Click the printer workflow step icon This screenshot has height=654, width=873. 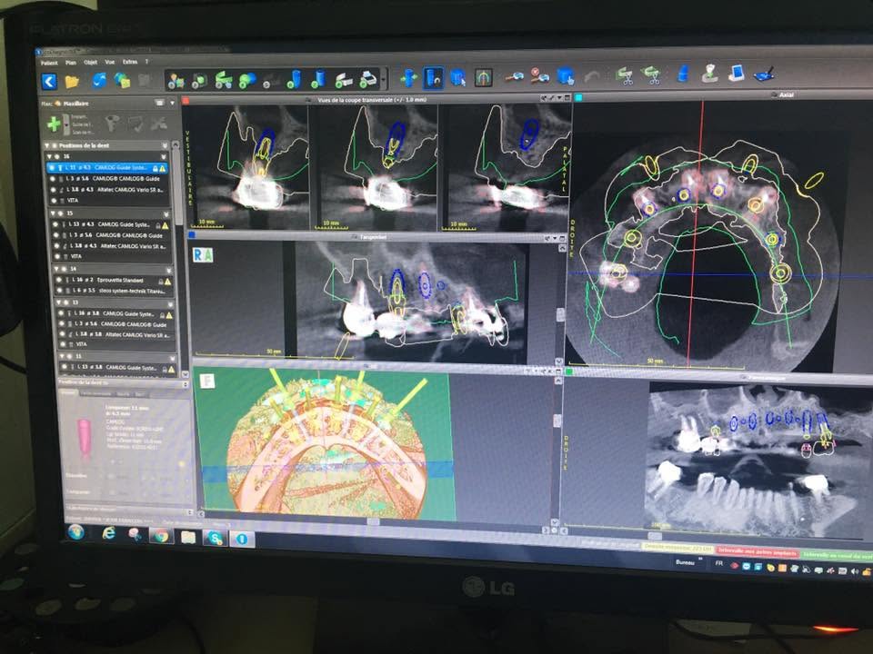[x=368, y=80]
